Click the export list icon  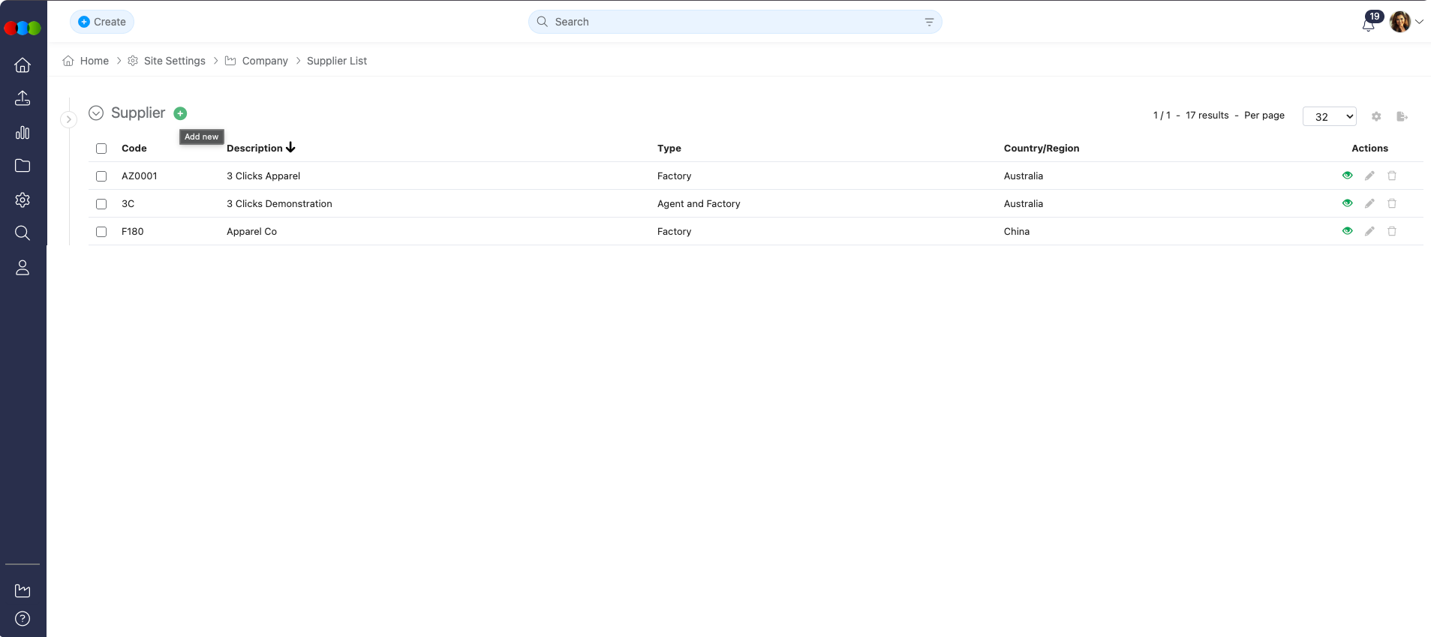1402,116
